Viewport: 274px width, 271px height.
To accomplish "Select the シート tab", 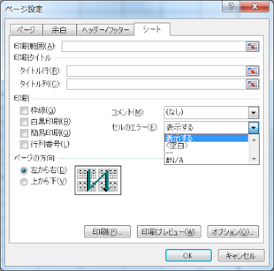I will pos(152,29).
